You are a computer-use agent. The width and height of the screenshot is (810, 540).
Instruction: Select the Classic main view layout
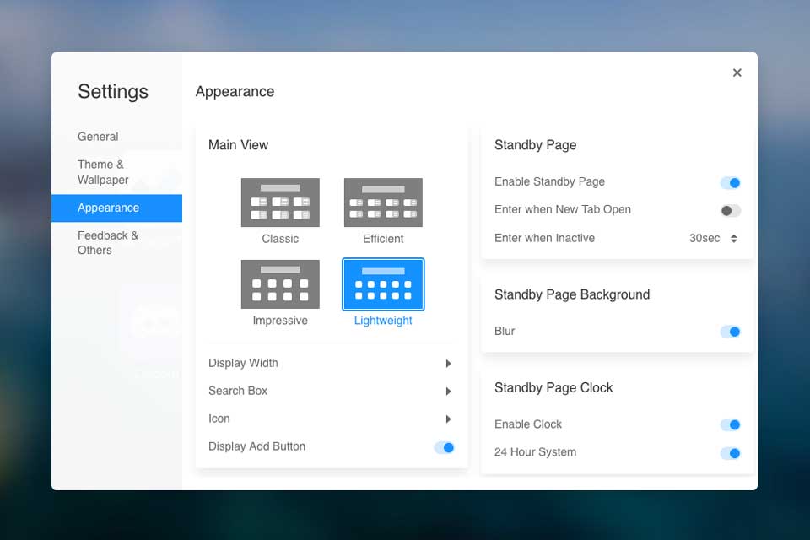[280, 202]
